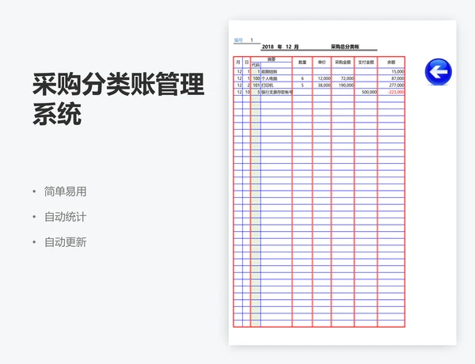Select the purchase amount cell 190,000
This screenshot has width=475, height=364.
point(343,85)
